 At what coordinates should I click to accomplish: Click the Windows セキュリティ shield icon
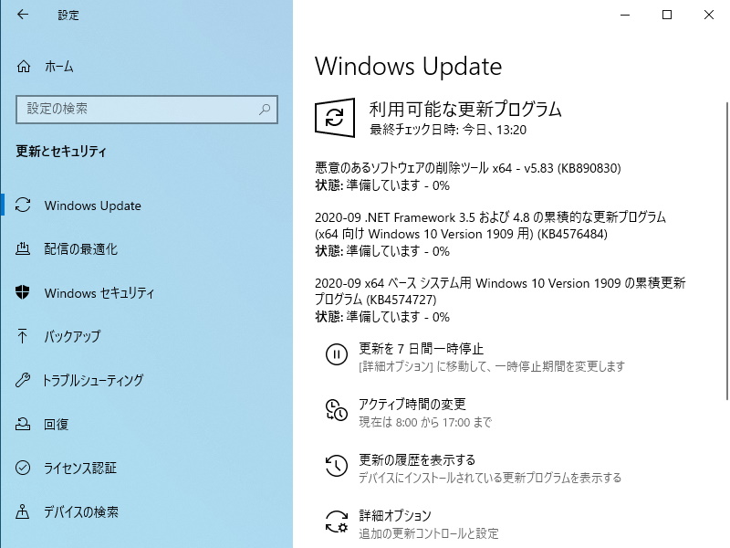pyautogui.click(x=22, y=292)
